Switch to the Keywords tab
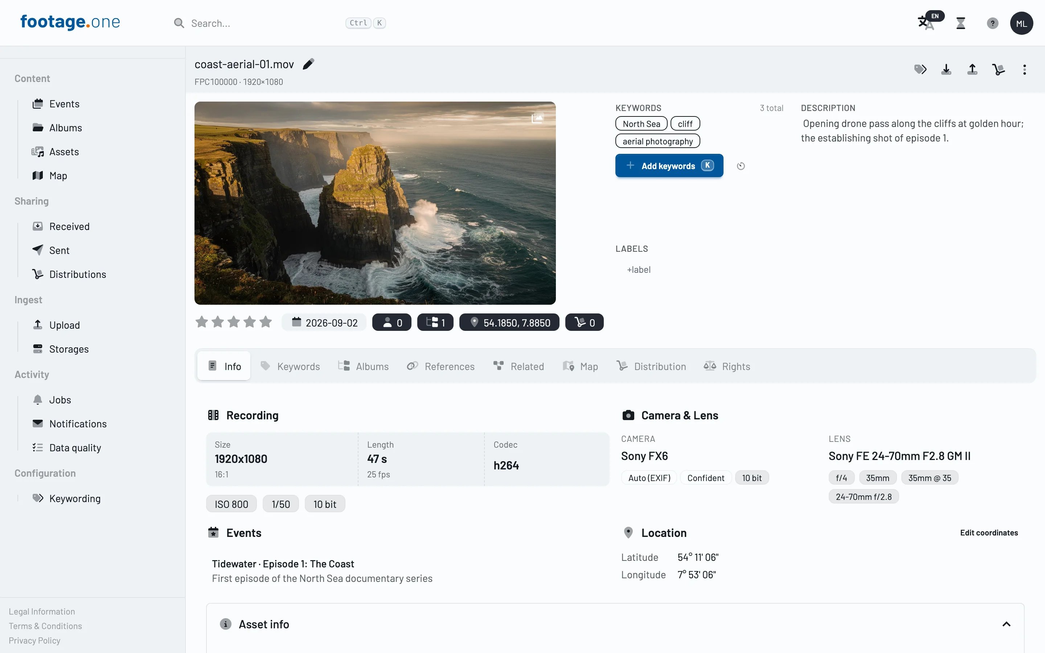The image size is (1045, 653). (290, 366)
